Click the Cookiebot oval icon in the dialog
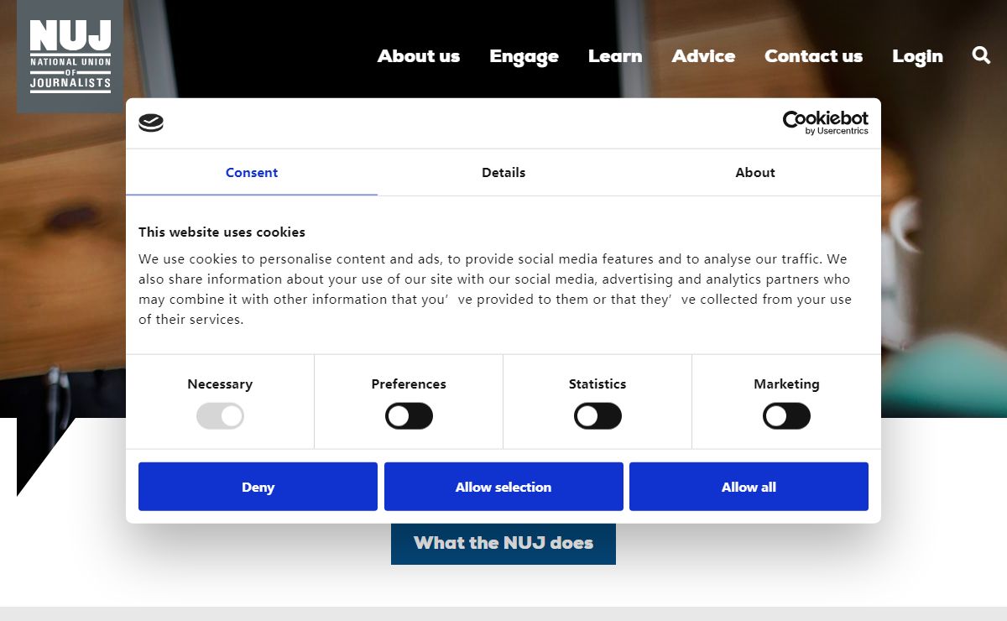The image size is (1007, 621). point(151,123)
